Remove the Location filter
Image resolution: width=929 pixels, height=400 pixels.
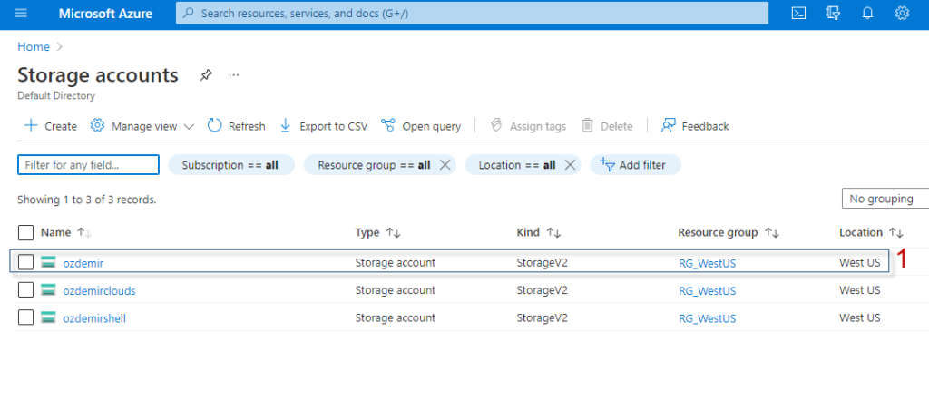tap(570, 165)
